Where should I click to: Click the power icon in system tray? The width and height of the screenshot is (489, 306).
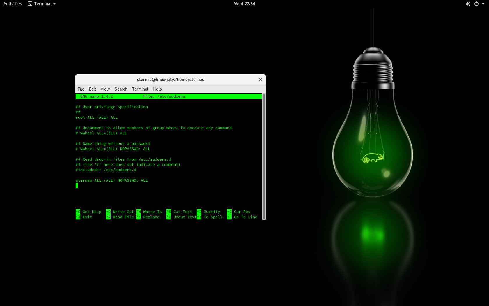(476, 4)
